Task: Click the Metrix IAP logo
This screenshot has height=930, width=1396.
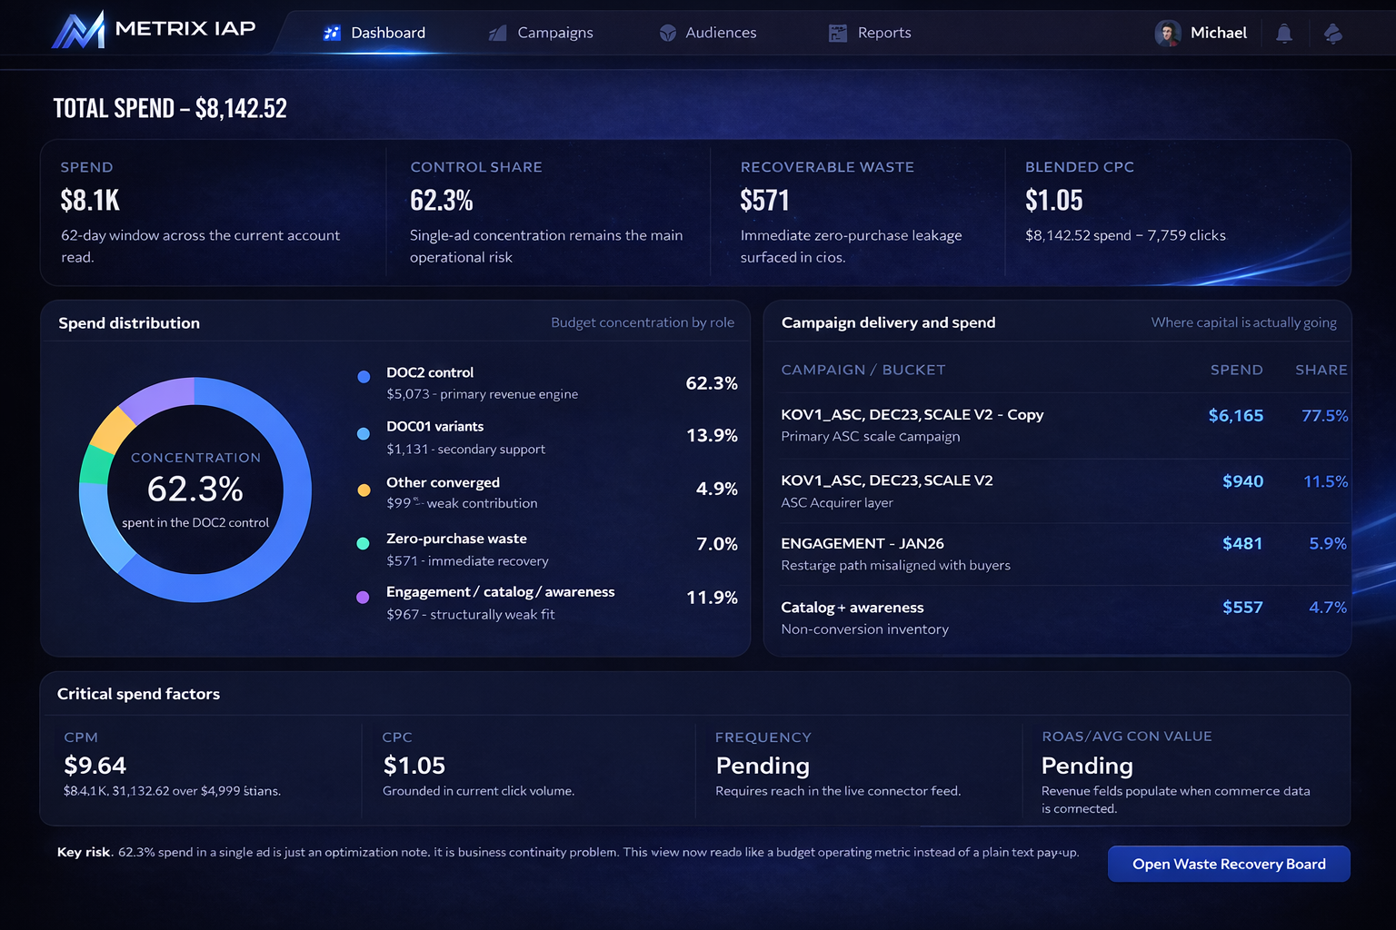Action: (153, 28)
